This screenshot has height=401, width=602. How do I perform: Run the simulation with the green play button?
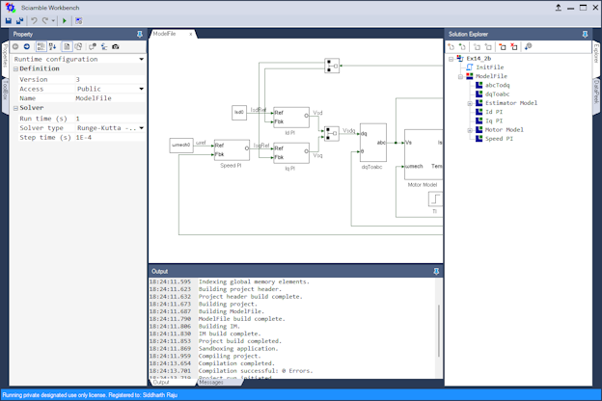pyautogui.click(x=65, y=20)
